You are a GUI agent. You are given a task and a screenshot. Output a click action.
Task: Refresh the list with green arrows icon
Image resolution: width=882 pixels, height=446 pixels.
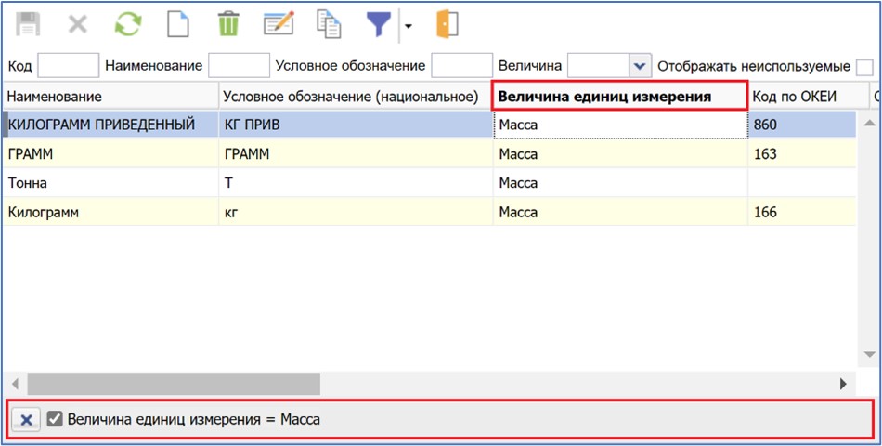coord(127,25)
